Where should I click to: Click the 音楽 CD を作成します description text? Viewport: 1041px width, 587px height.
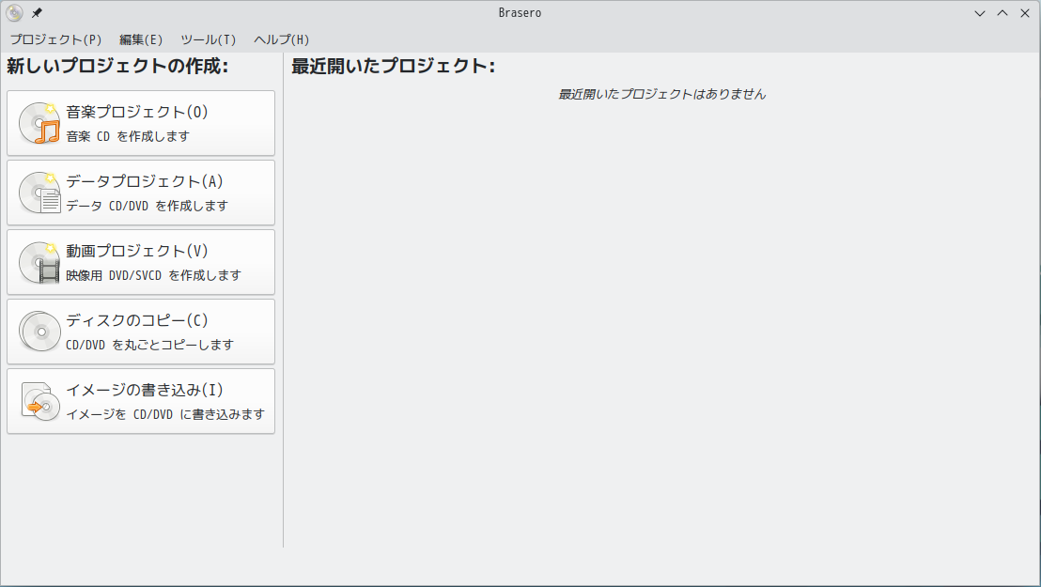click(x=128, y=136)
